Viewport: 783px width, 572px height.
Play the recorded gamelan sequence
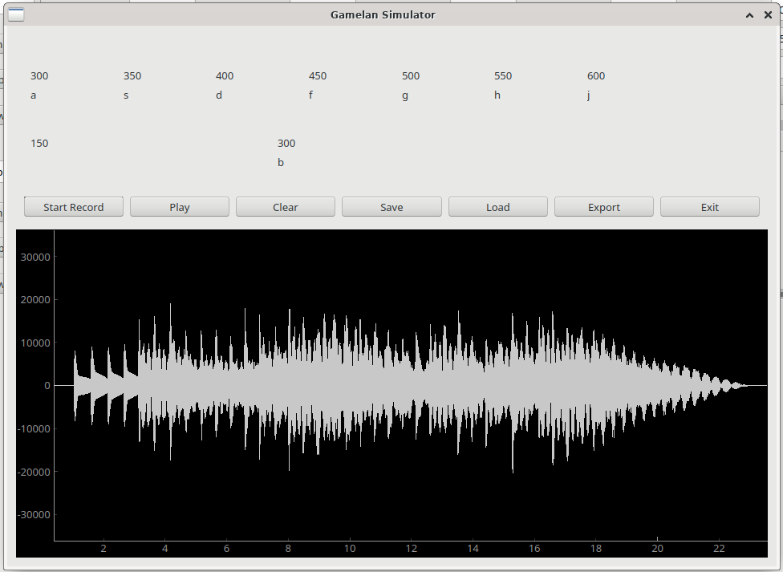click(x=179, y=207)
